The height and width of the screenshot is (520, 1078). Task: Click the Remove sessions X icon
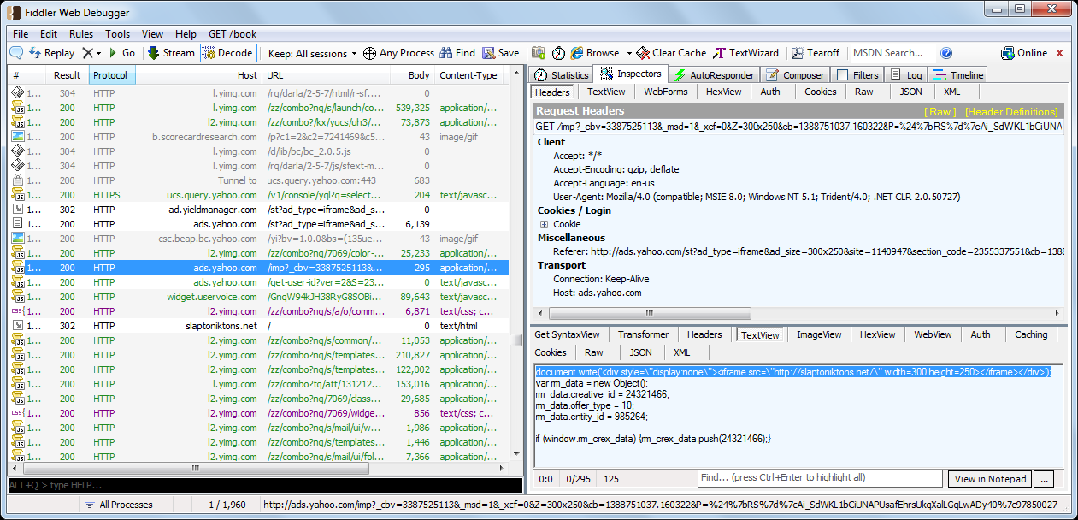pos(87,53)
